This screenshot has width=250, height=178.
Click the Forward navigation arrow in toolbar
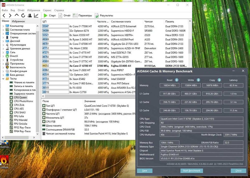(x=10, y=16)
